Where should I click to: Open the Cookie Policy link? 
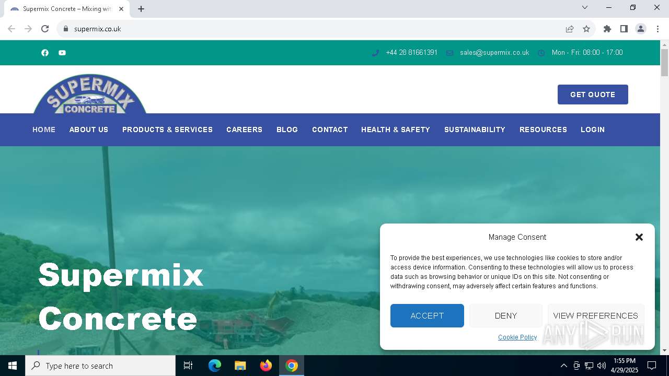coord(517,337)
